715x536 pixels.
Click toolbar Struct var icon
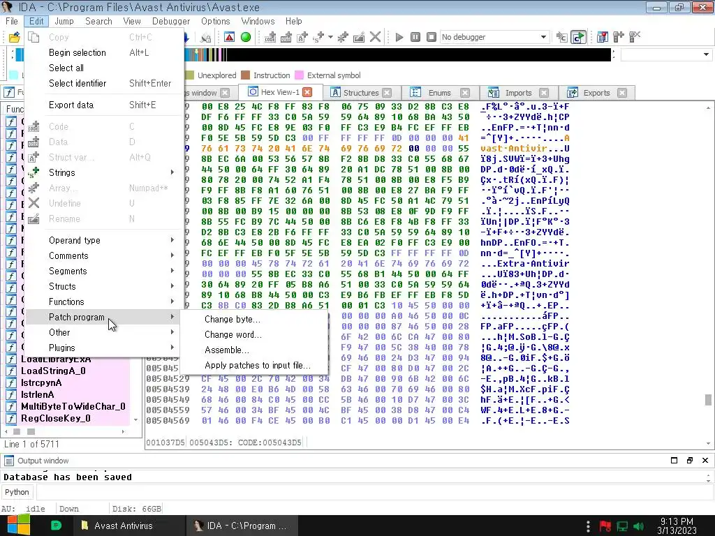[x=302, y=37]
